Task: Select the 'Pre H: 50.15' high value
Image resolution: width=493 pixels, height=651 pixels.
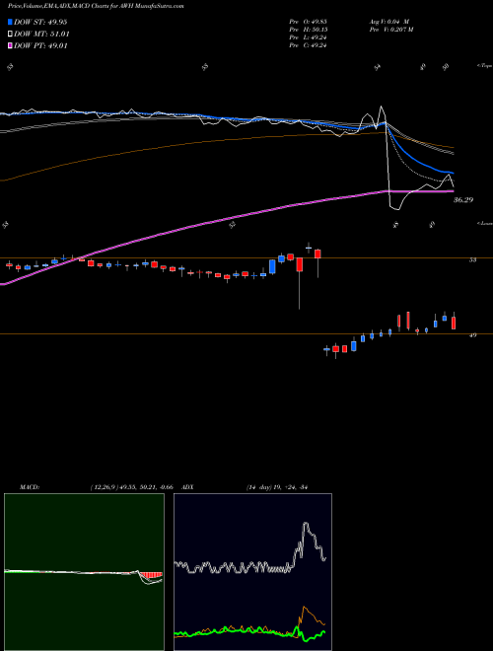Action: [308, 30]
